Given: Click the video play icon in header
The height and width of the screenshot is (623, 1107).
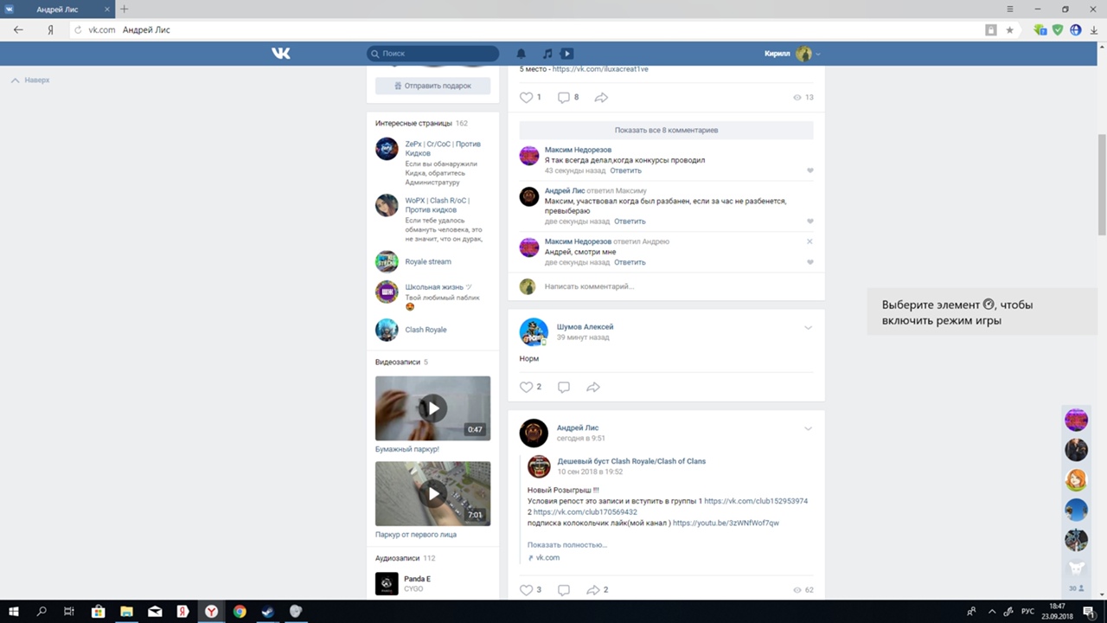Looking at the screenshot, I should coord(566,54).
